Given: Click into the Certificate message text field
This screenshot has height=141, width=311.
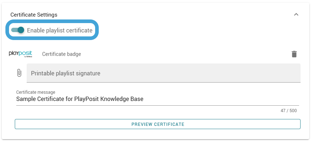Looking at the screenshot, I should (158, 99).
